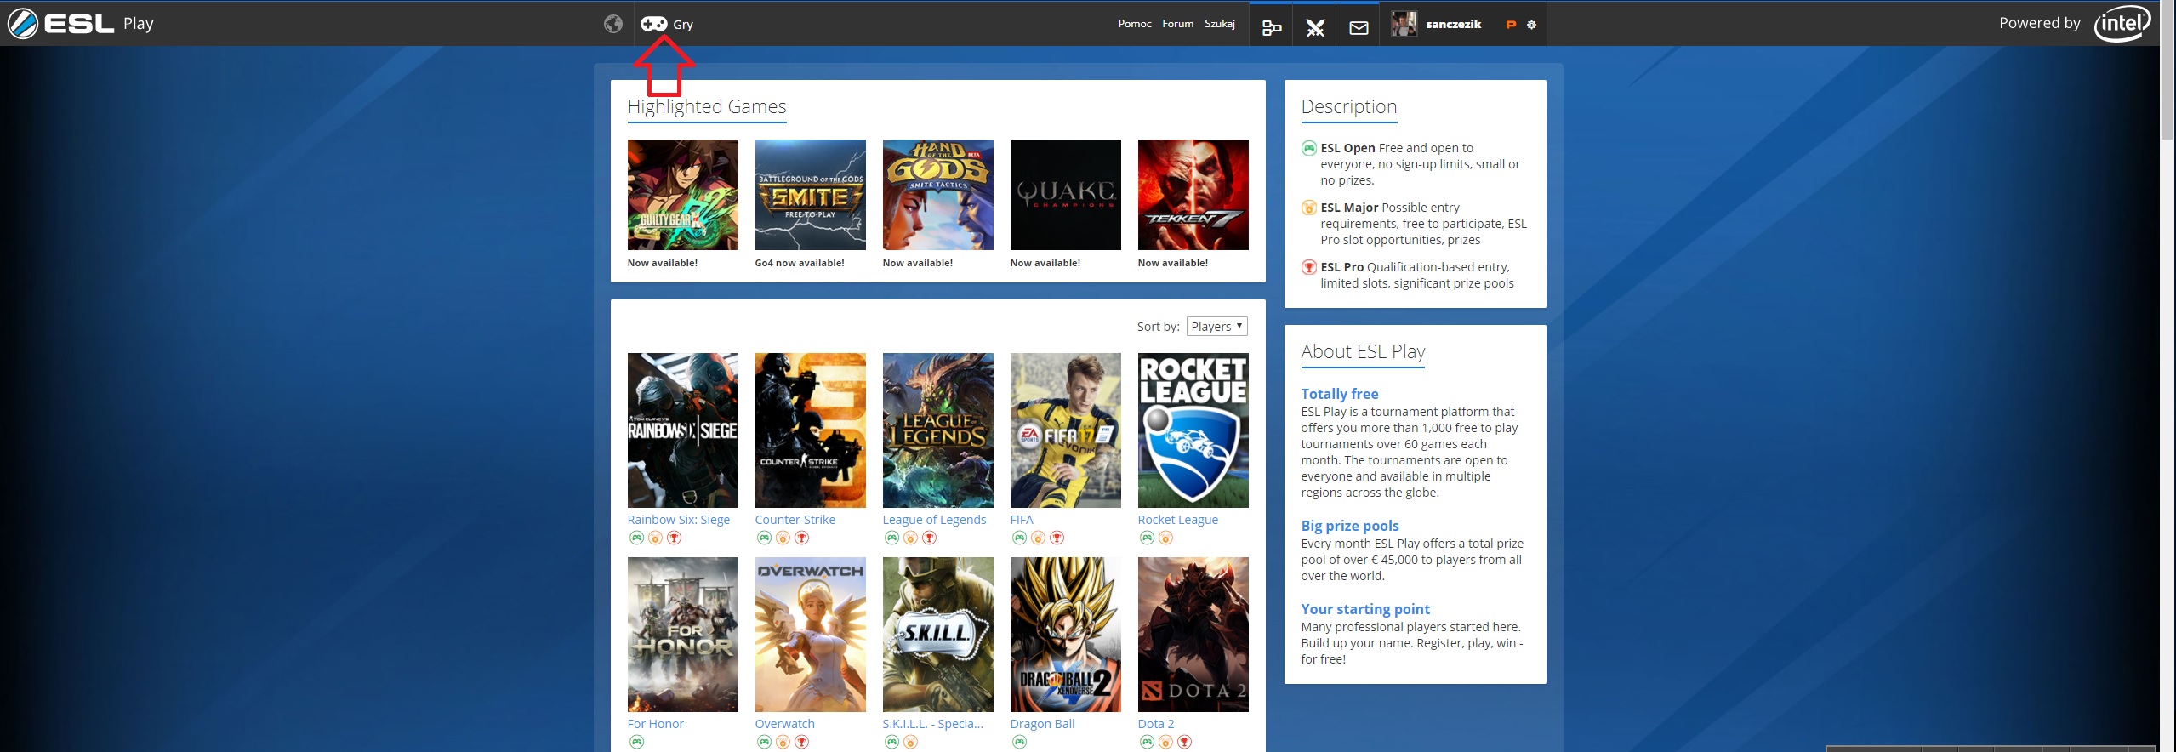Open the sanczezik profile name
2176x752 pixels.
point(1453,24)
